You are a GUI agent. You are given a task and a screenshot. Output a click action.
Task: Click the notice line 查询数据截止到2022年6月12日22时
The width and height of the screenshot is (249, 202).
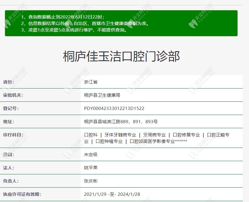pyautogui.click(x=63, y=17)
